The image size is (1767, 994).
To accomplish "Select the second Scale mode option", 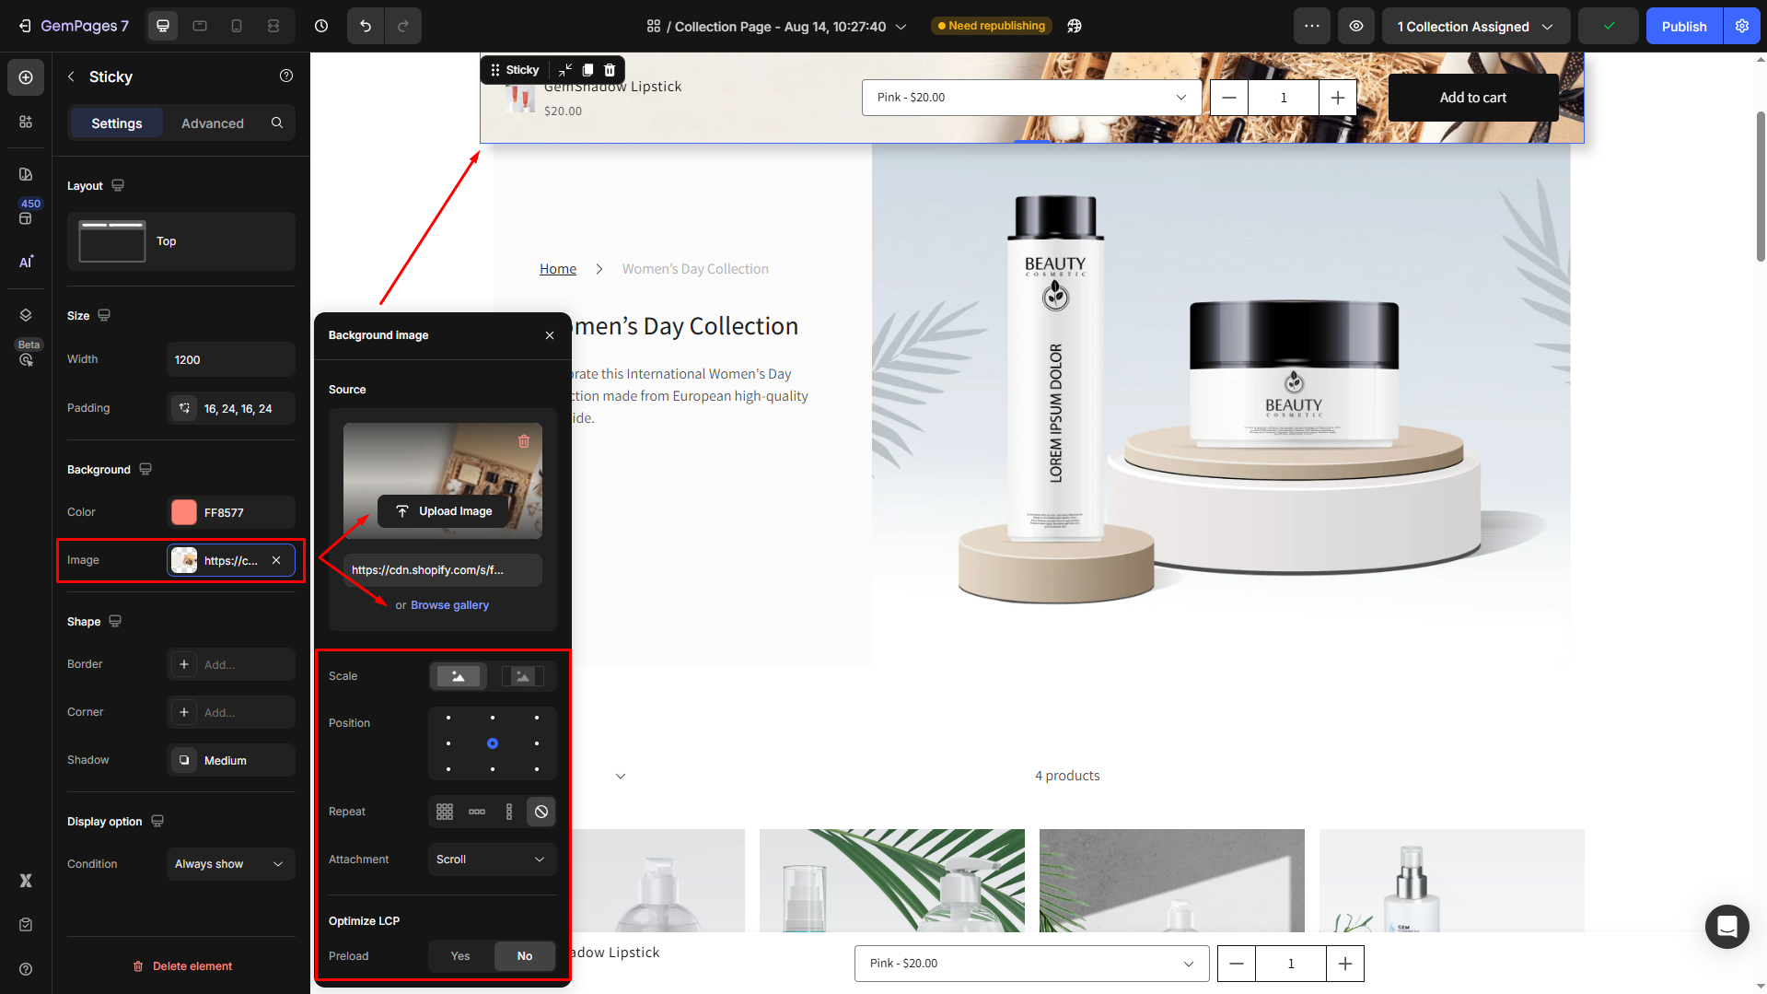I will click(522, 676).
